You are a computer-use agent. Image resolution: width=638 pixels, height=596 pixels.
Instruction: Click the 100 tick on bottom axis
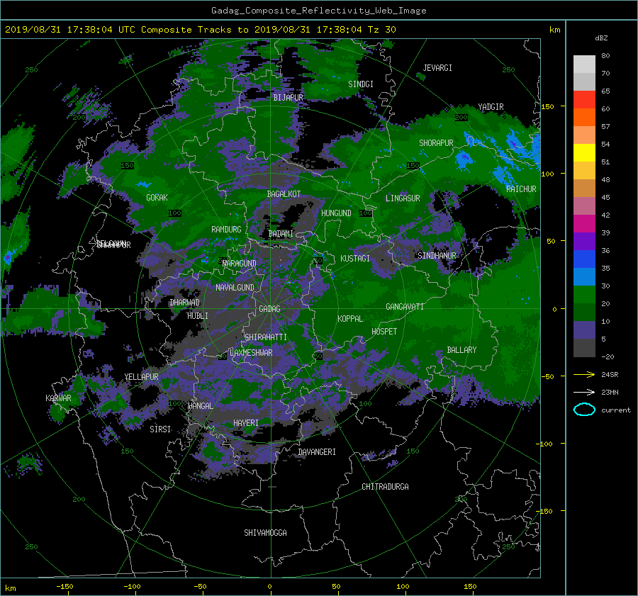tap(403, 587)
